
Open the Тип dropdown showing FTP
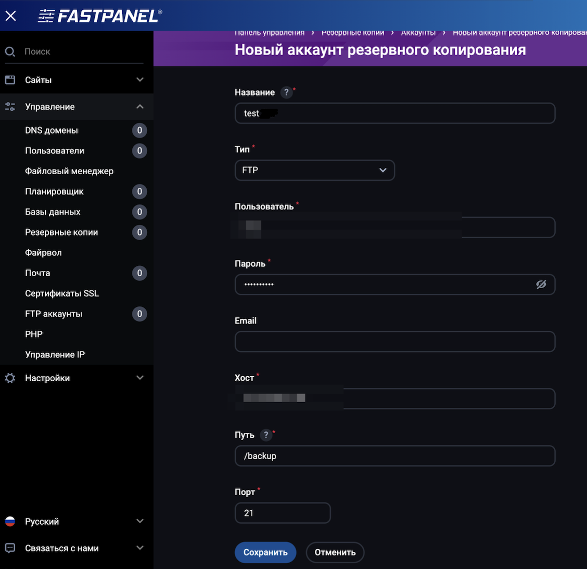point(314,170)
